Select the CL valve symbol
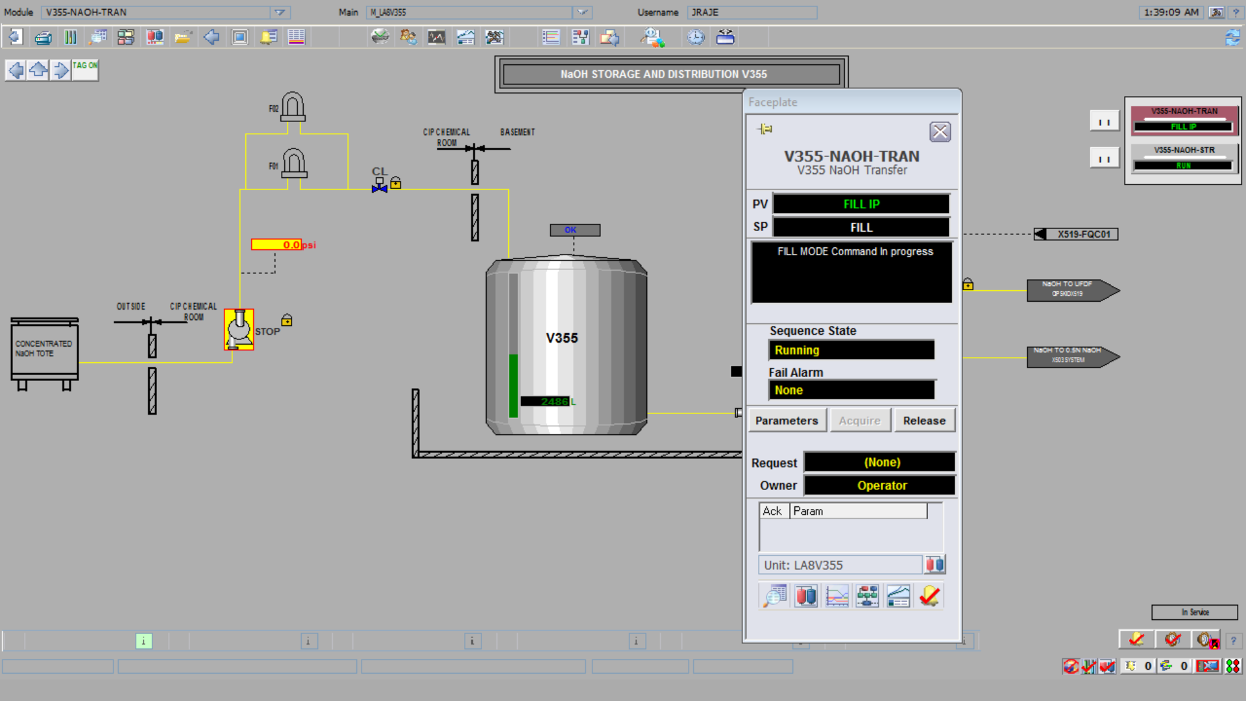 click(x=380, y=186)
